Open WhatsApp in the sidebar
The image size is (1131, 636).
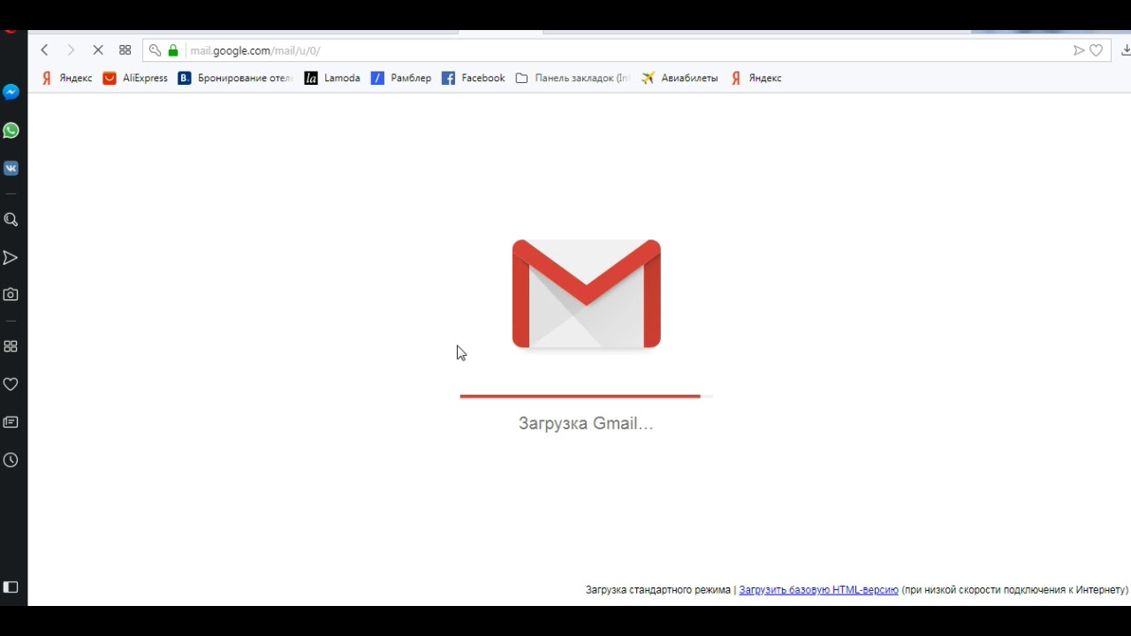tap(11, 131)
